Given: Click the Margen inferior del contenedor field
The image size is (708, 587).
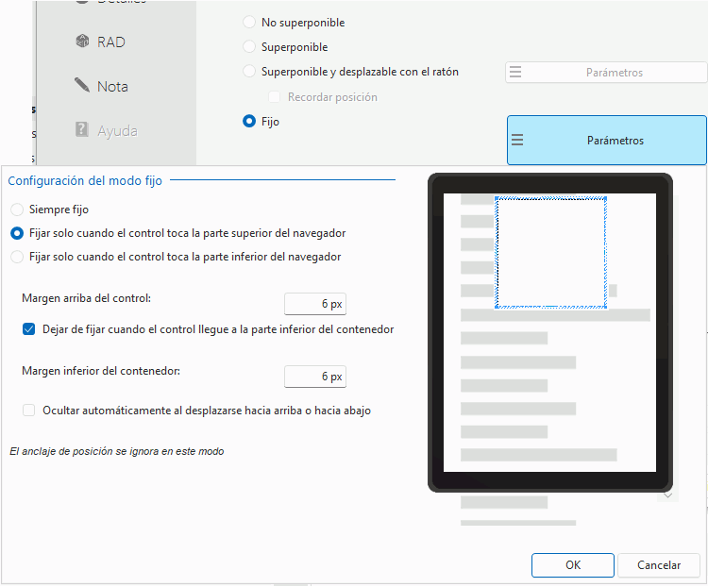Looking at the screenshot, I should tap(315, 377).
